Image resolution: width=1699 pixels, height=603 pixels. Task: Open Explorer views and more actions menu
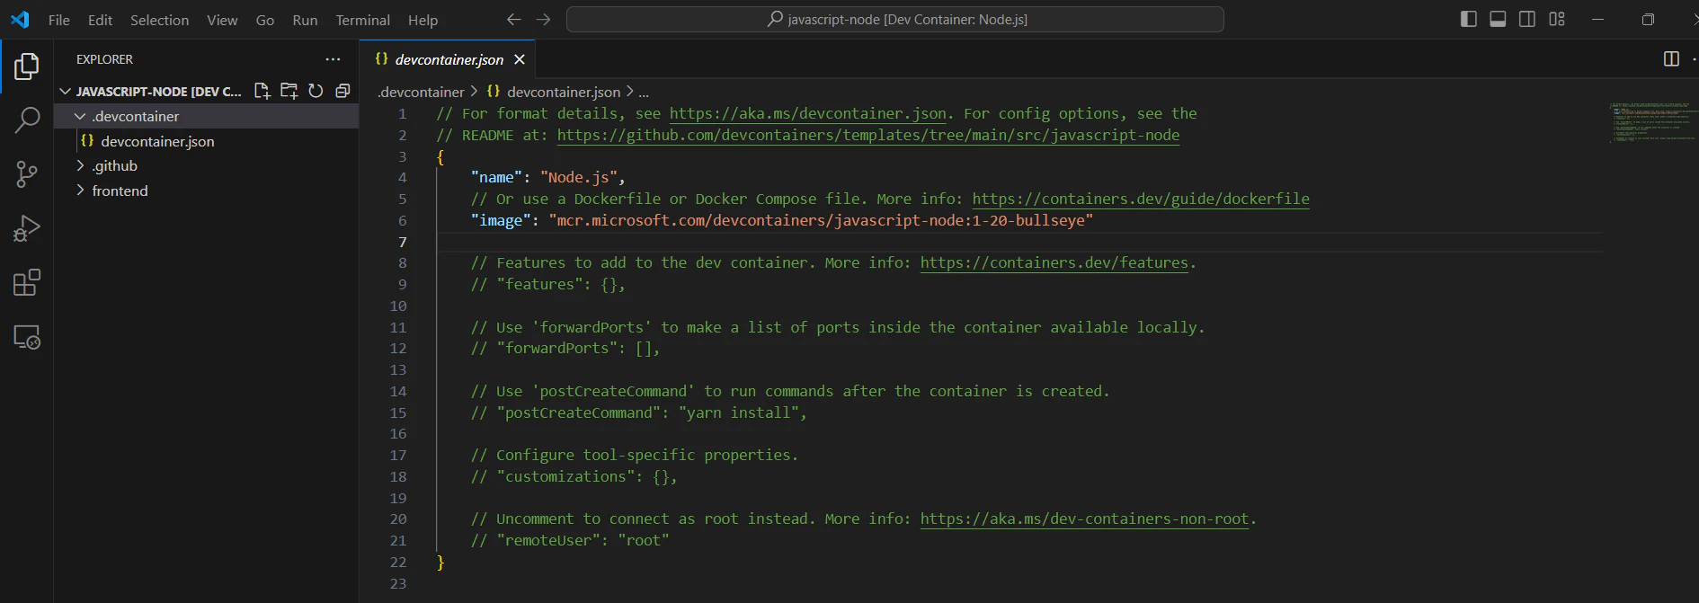pos(333,59)
